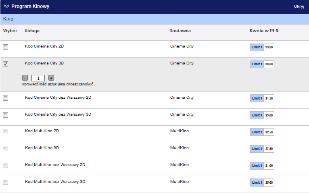The image size is (309, 193).
Task: Click the 25,00 price value
Action: [269, 183]
